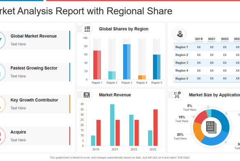Click the 2019 column header in table
The height and width of the screenshot is (161, 240).
click(x=199, y=39)
